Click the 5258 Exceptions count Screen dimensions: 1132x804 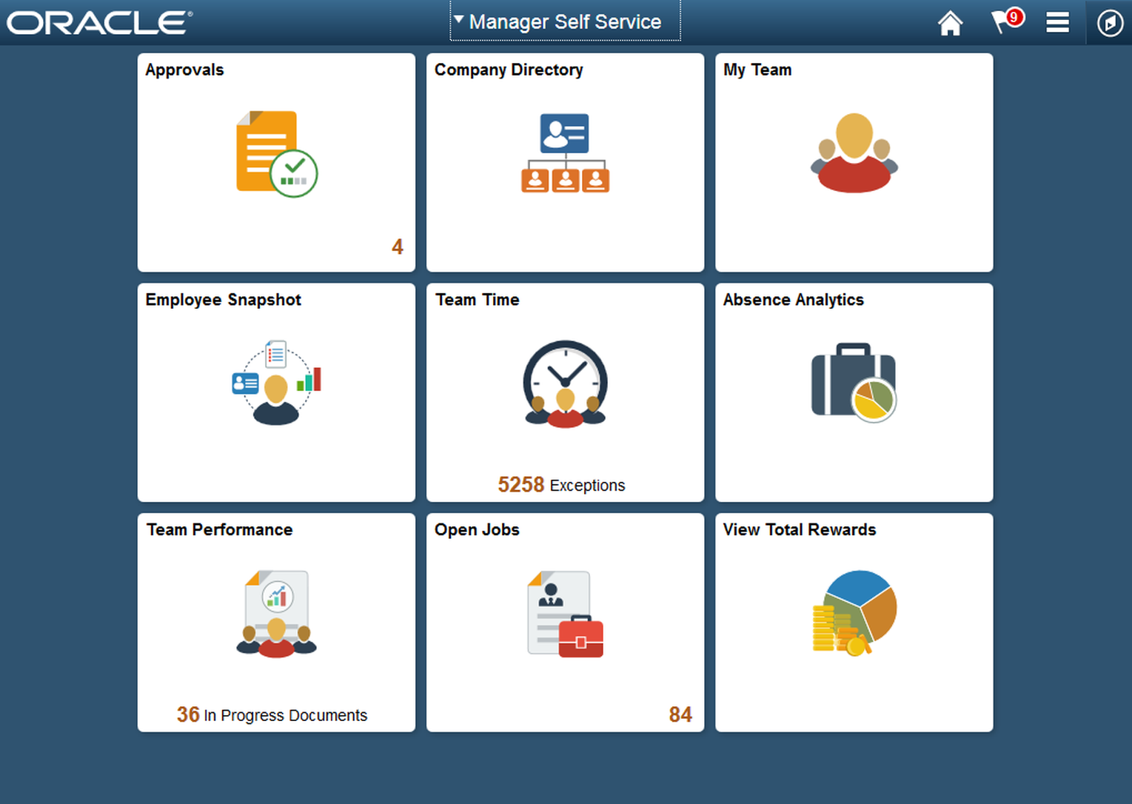pos(561,485)
